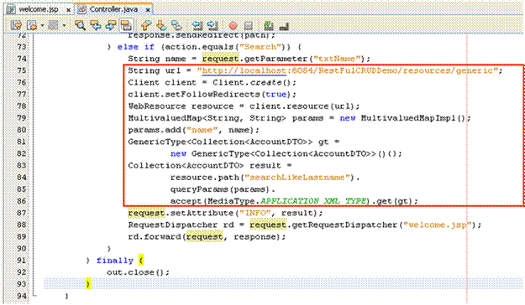This screenshot has height=305, width=525.
Task: Click the JSP file icon on welcome.jsp tab
Action: (12, 9)
